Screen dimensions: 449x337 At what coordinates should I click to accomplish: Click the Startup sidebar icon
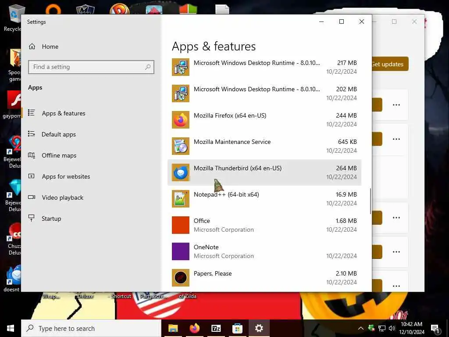32,218
